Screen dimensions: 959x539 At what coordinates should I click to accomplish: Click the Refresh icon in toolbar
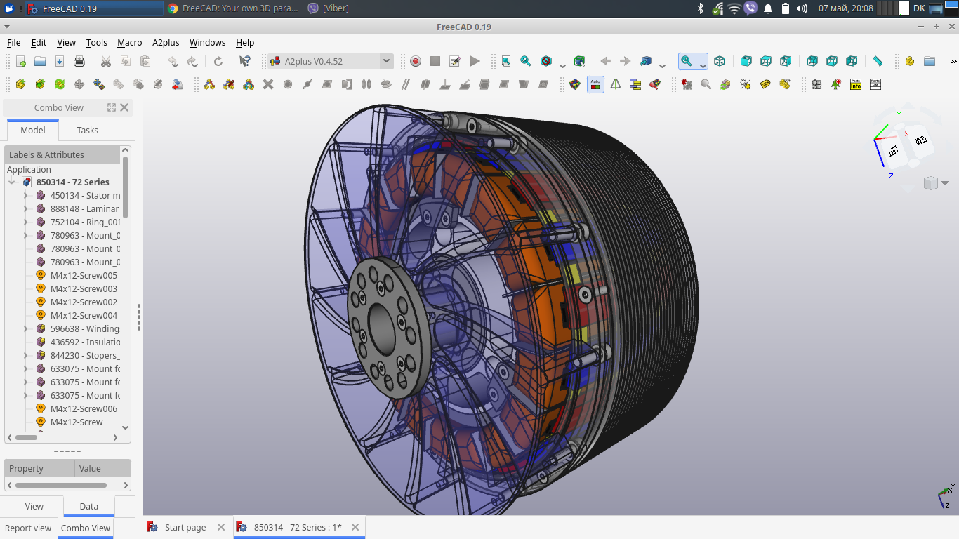tap(218, 62)
